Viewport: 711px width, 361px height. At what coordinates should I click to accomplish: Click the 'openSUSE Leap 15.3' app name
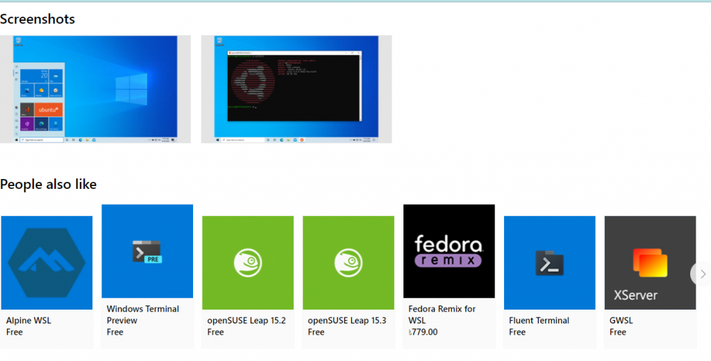[x=347, y=321]
